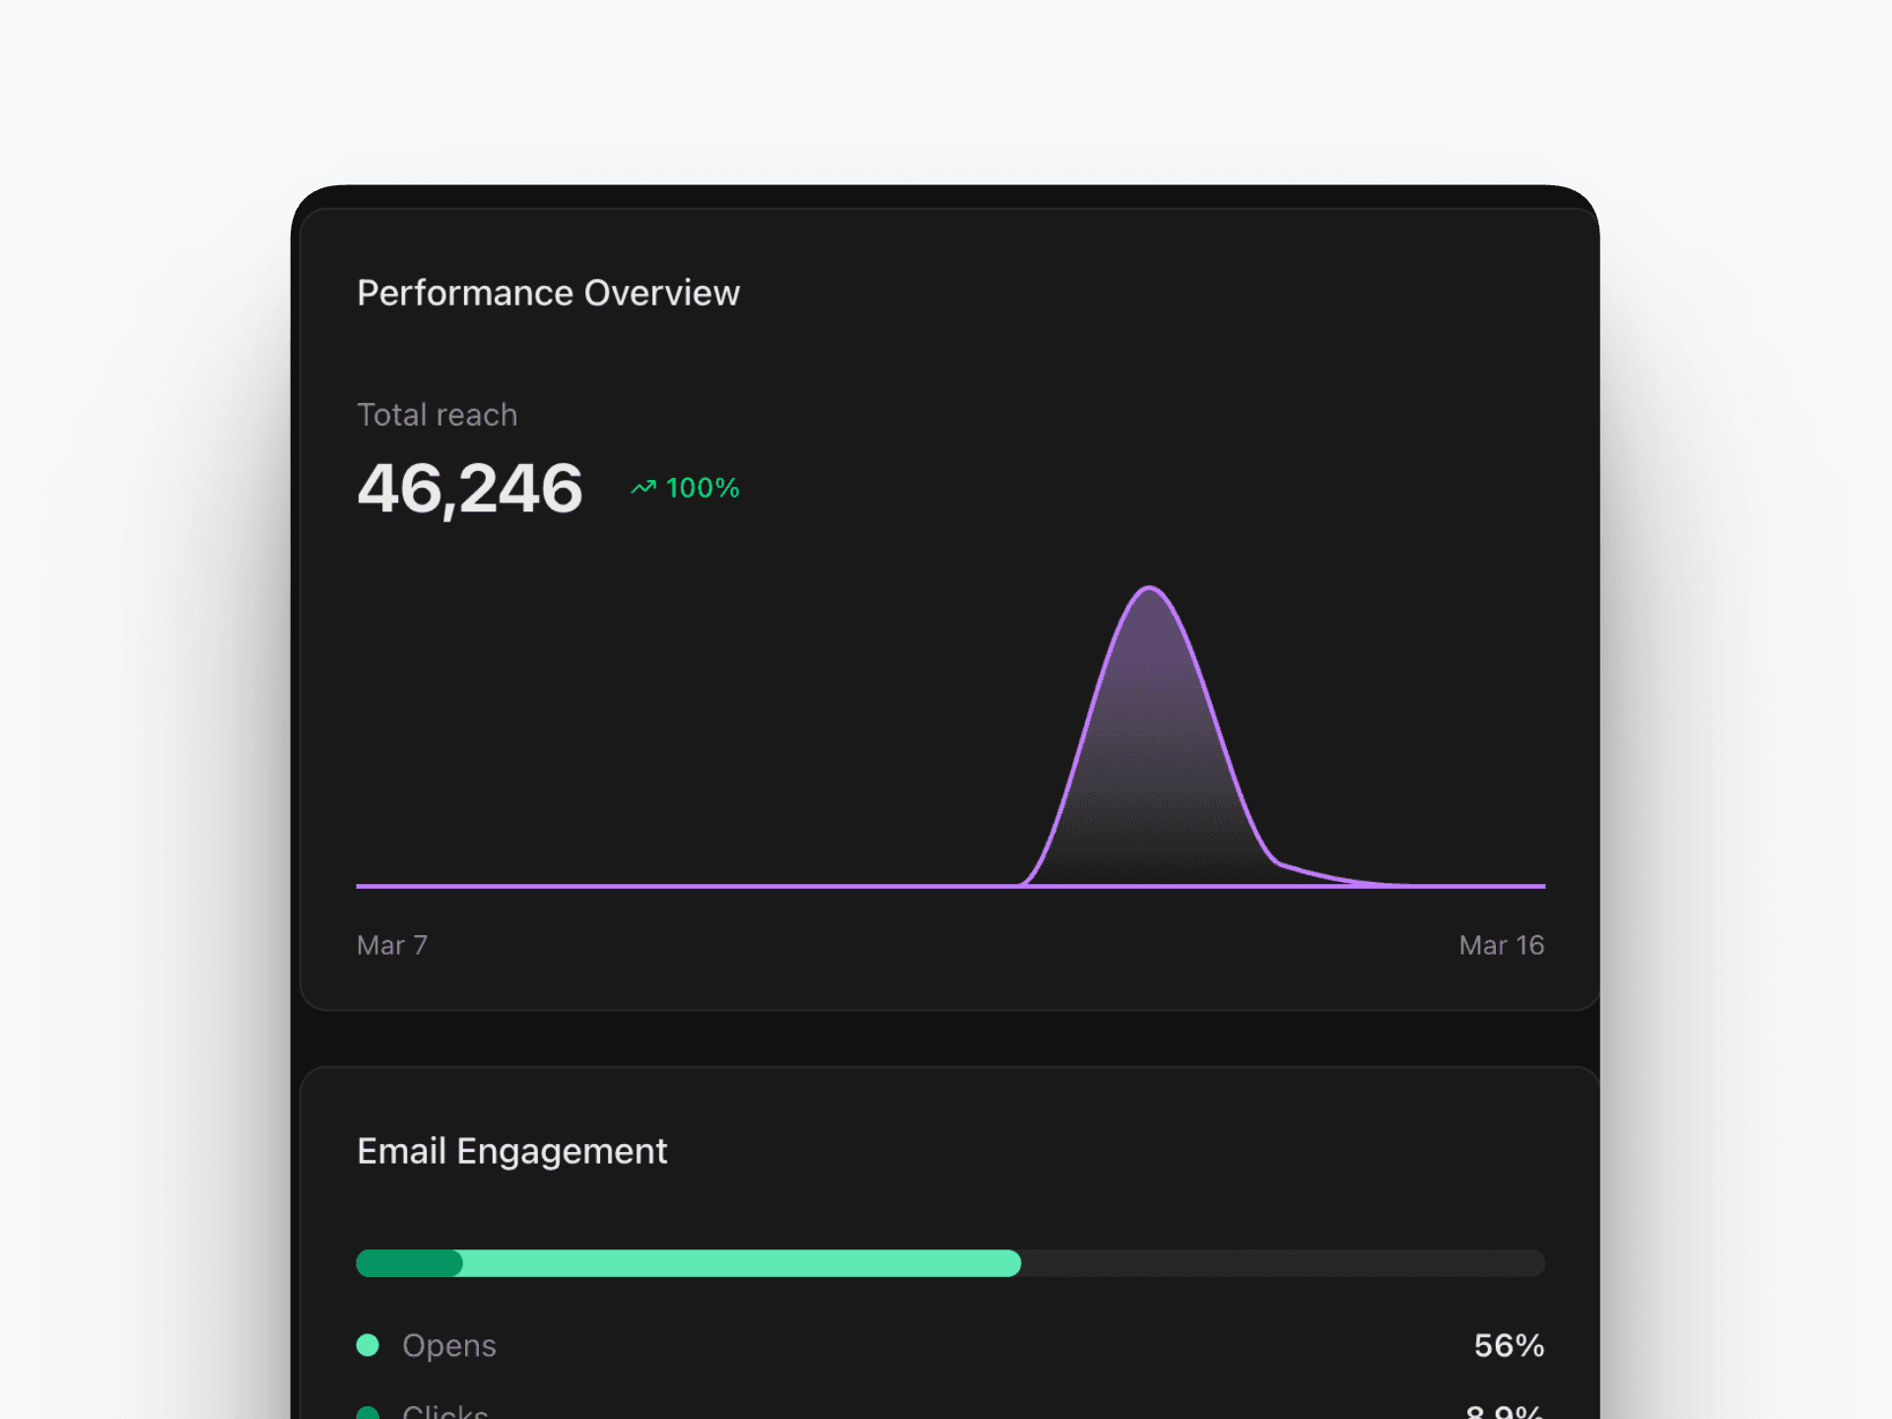Click the dark green segment of the engagement bar
This screenshot has width=1892, height=1419.
point(409,1263)
